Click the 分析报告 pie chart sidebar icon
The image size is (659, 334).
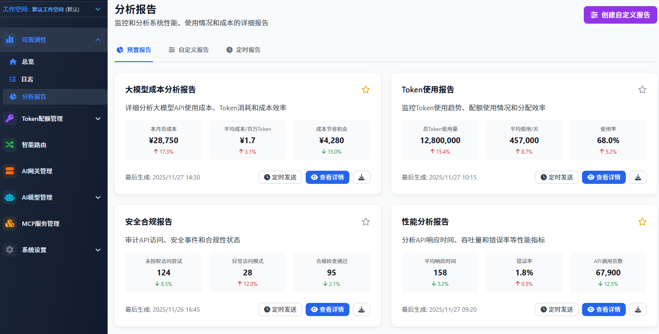coord(13,97)
